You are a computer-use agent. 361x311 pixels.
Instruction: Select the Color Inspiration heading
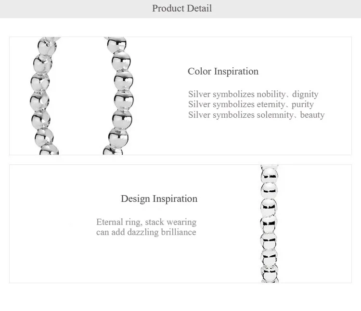pos(223,72)
